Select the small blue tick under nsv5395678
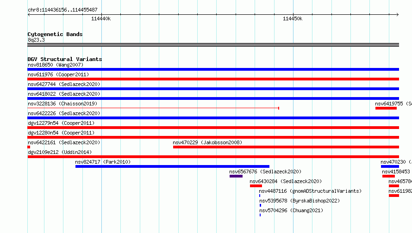Screen dimensions: 412x233 coord(260,205)
